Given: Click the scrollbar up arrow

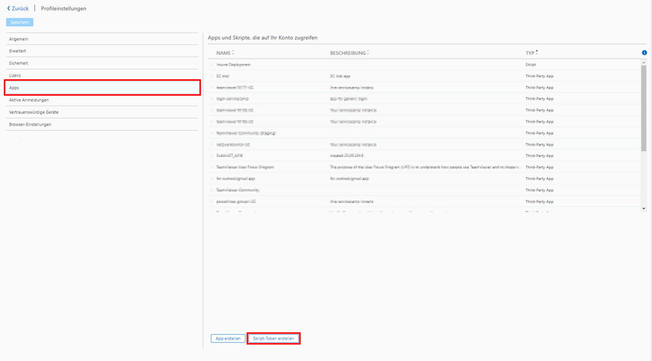Looking at the screenshot, I should tap(644, 62).
